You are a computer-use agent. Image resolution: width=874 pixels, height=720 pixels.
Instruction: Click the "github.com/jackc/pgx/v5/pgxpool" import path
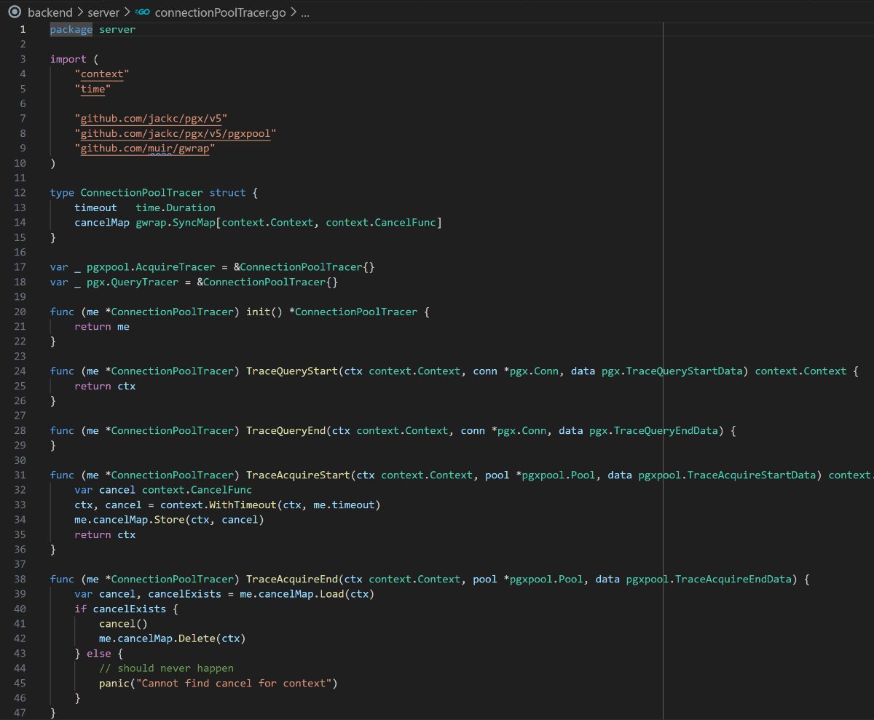(176, 133)
